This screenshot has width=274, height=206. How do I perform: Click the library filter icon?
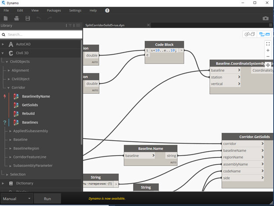(70, 25)
